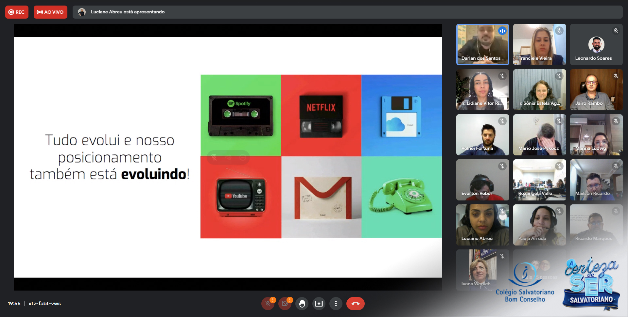Screen dimensions: 628x317
Task: Click Mário José Pykocz's muted mic icon
Action: [559, 121]
